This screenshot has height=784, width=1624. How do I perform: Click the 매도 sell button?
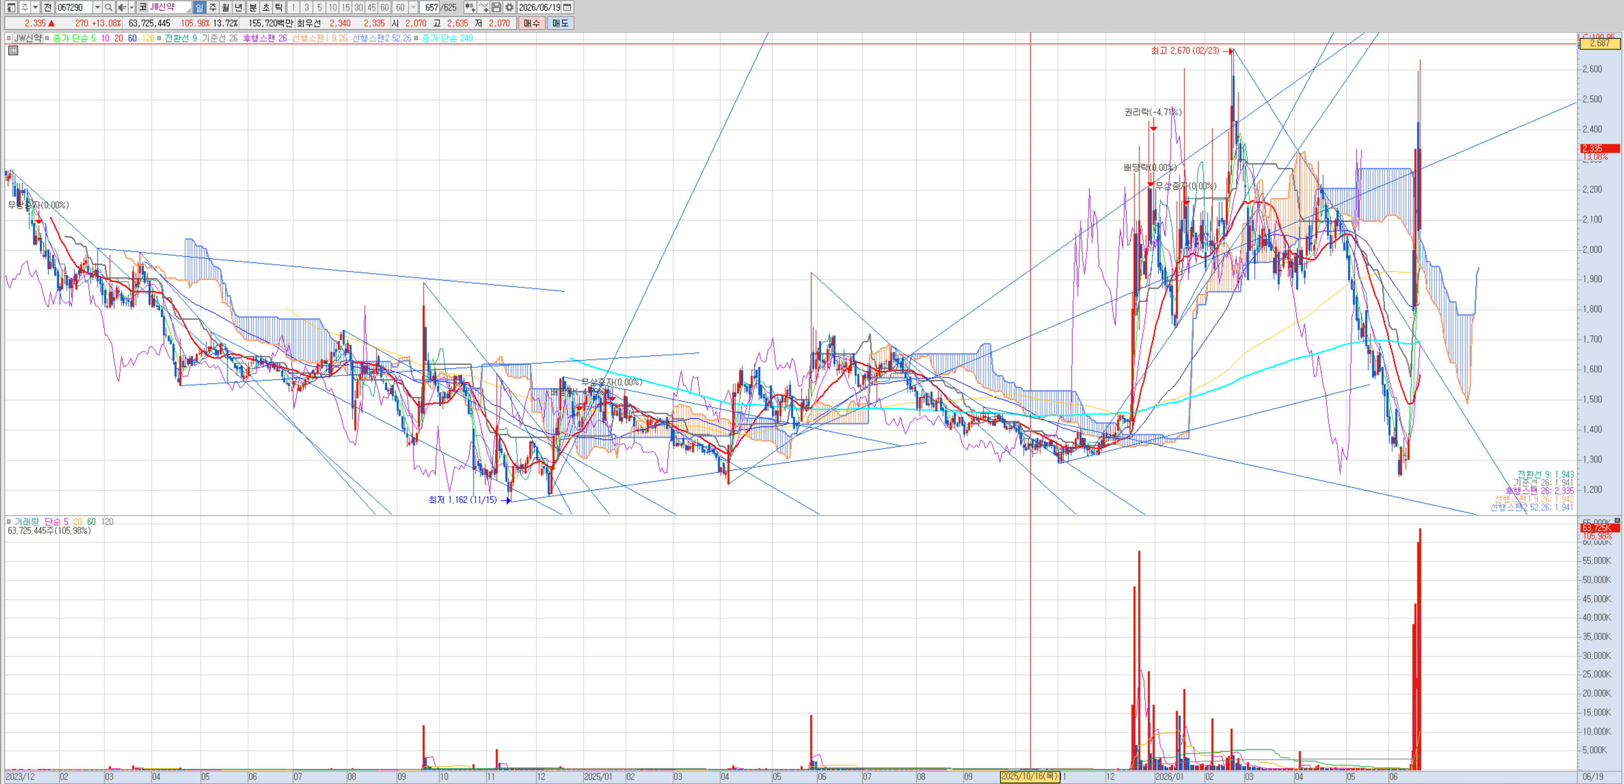560,23
